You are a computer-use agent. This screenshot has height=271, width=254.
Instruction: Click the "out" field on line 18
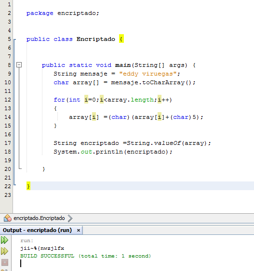(86, 152)
